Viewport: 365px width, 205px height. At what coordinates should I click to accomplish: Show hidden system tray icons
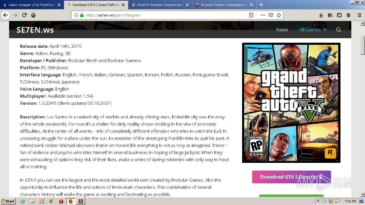(x=318, y=201)
